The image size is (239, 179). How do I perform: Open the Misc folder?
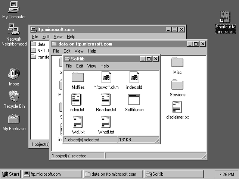(177, 63)
